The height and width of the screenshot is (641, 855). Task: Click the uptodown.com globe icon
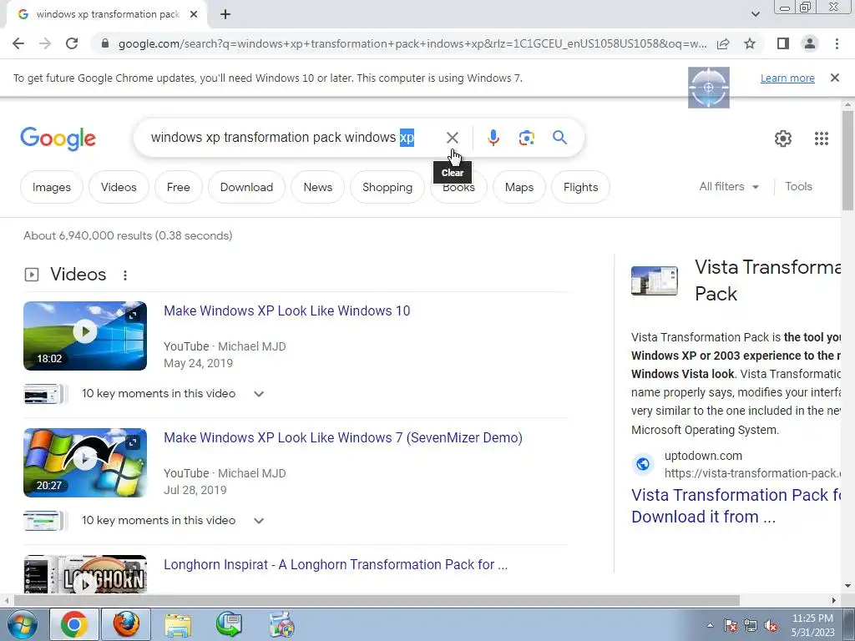[643, 464]
